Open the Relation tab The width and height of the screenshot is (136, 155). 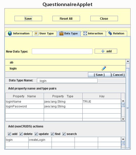[117, 34]
